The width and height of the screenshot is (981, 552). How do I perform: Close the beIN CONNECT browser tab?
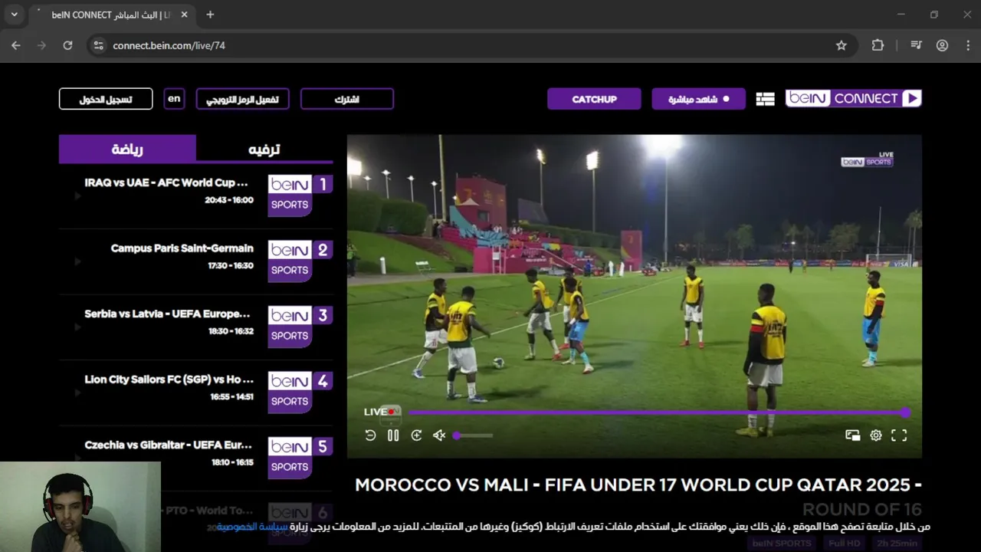(185, 15)
